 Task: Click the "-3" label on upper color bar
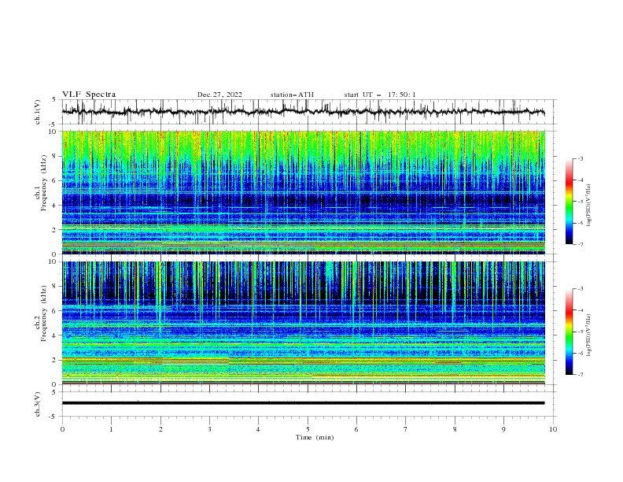tap(581, 158)
